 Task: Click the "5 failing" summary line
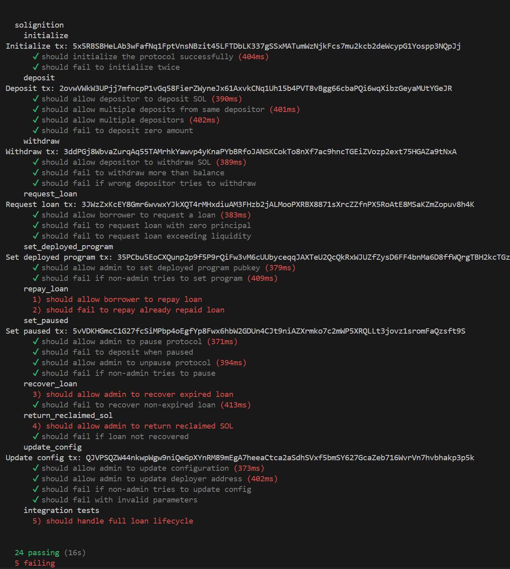pyautogui.click(x=35, y=563)
